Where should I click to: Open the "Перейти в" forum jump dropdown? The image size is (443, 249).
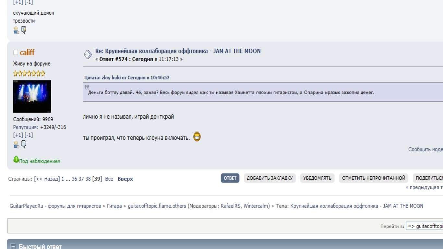point(424,226)
